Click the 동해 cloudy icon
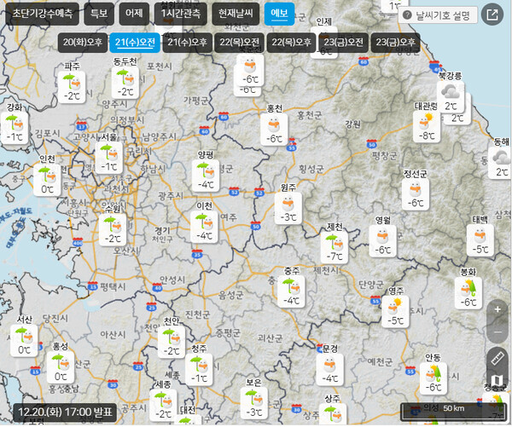The height and width of the screenshot is (427, 512). click(x=500, y=163)
